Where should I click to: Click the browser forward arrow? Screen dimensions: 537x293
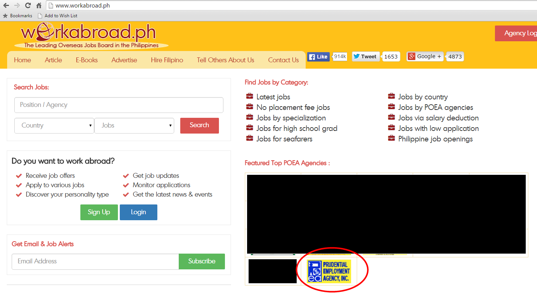(x=17, y=6)
